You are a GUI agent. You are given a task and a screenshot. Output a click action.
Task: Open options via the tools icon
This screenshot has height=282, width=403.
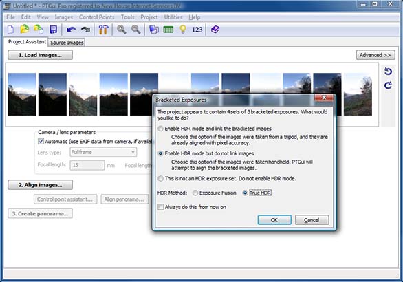(x=103, y=30)
